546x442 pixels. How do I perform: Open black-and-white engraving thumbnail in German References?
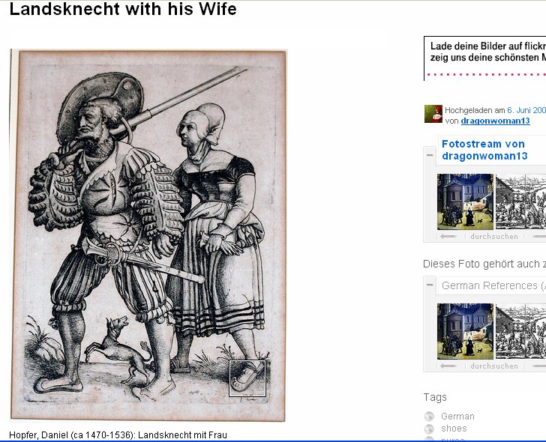[521, 331]
